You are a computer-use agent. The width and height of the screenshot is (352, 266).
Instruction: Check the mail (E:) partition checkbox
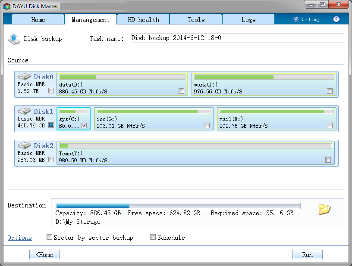point(330,126)
